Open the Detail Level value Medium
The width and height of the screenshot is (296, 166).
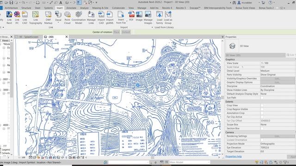[x=277, y=71]
